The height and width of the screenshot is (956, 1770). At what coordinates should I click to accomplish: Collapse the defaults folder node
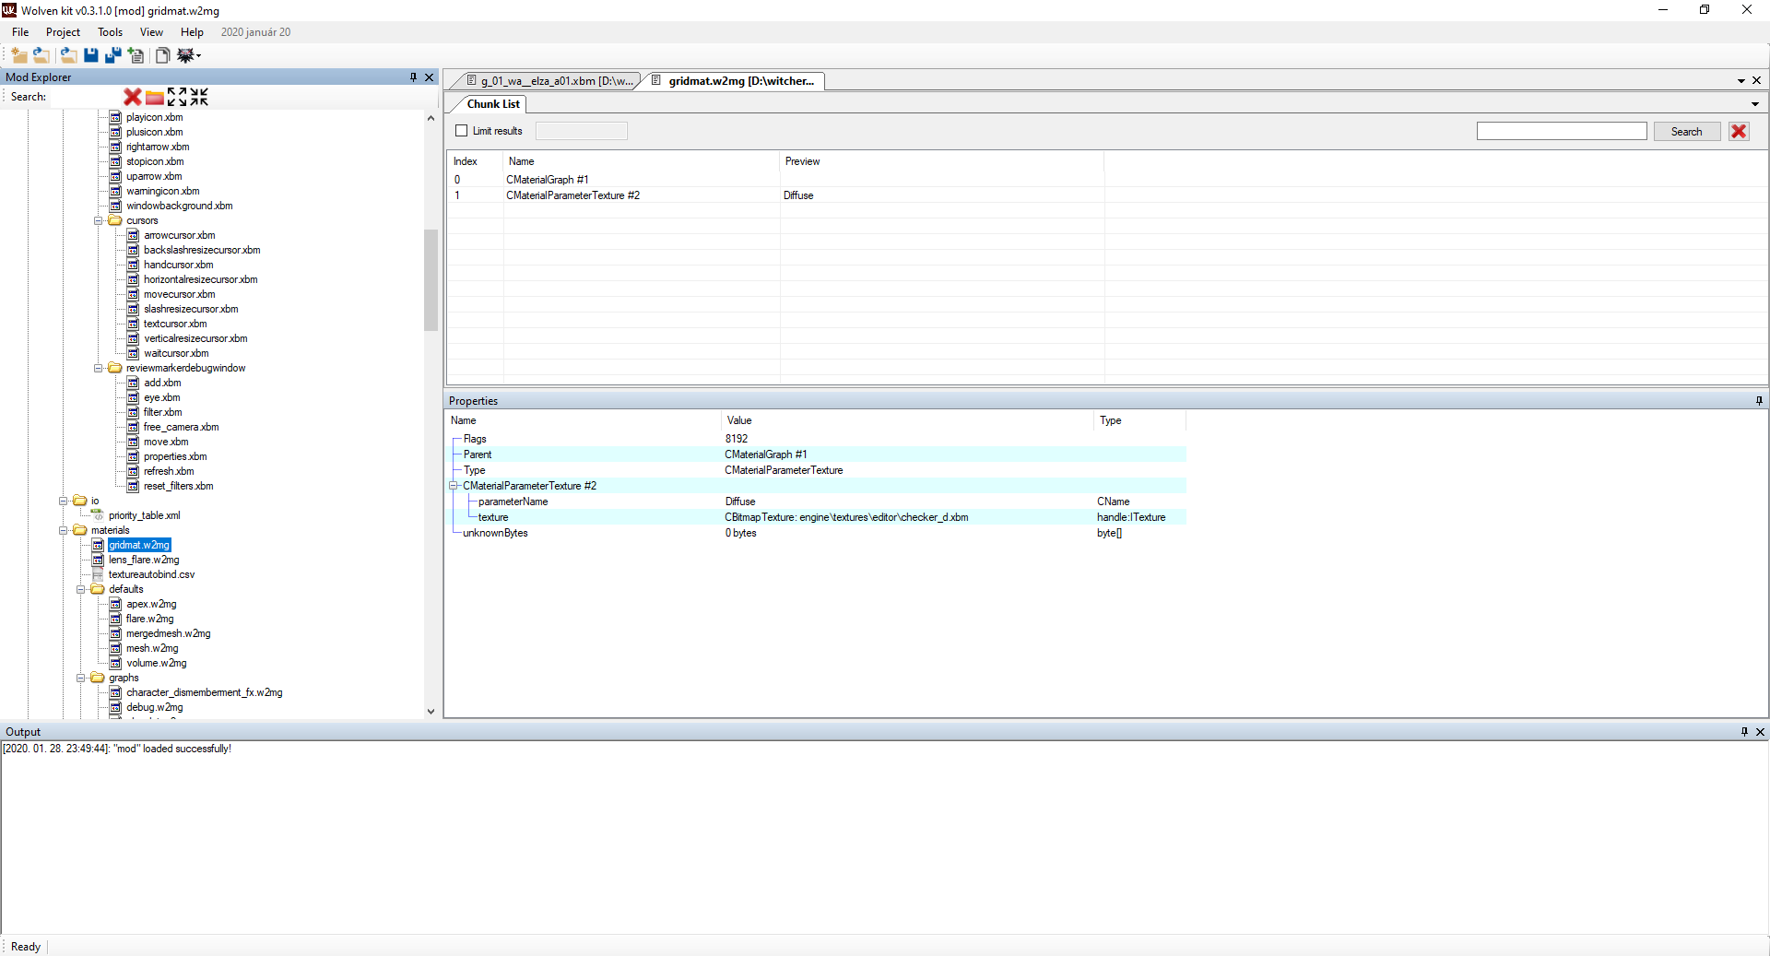(80, 590)
